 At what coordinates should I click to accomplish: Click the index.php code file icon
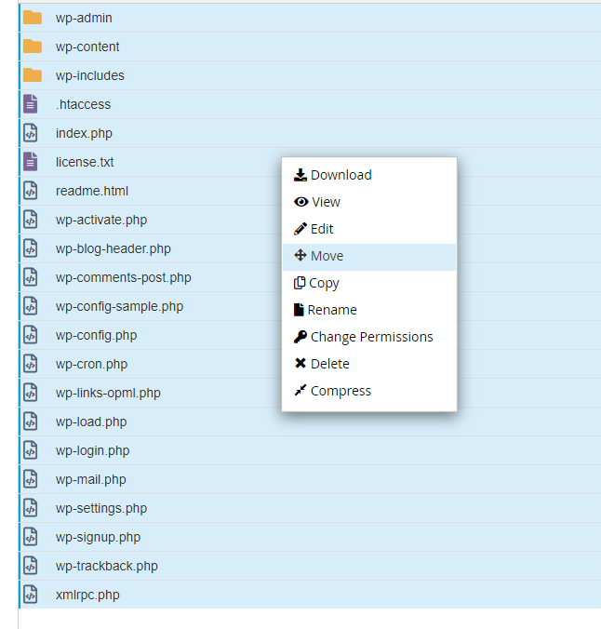coord(30,133)
